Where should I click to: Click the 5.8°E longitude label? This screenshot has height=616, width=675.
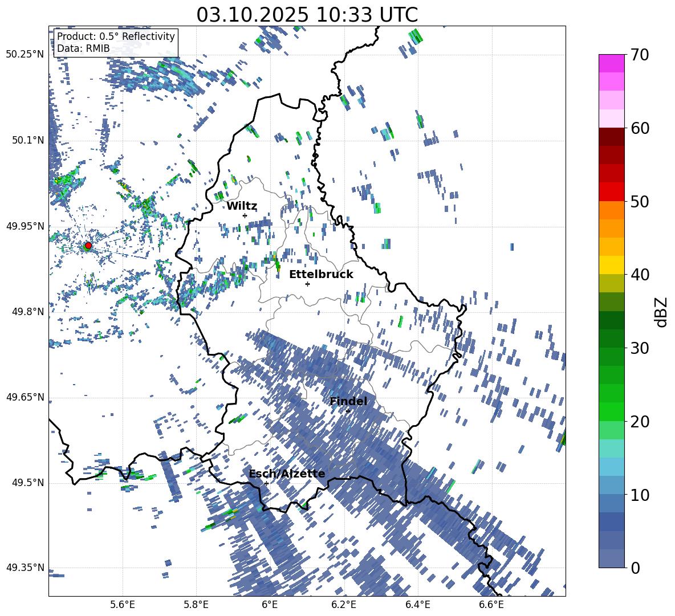[196, 605]
